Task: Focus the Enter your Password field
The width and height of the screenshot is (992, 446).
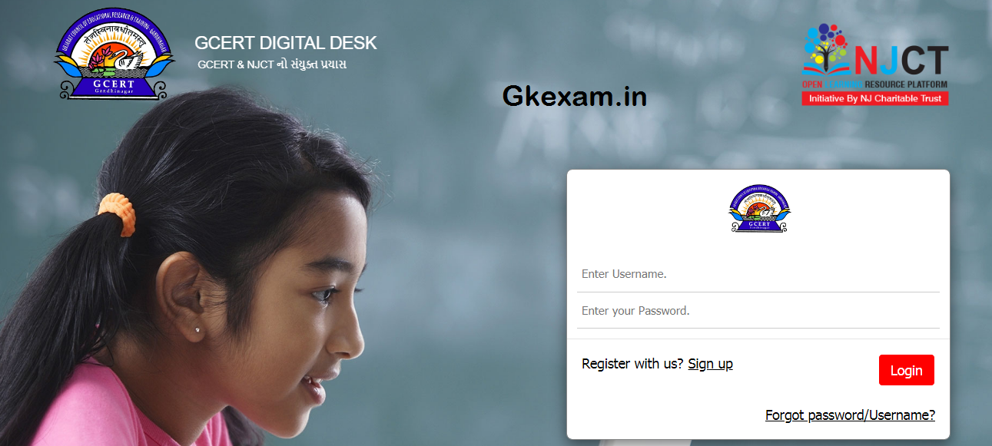Action: point(758,311)
